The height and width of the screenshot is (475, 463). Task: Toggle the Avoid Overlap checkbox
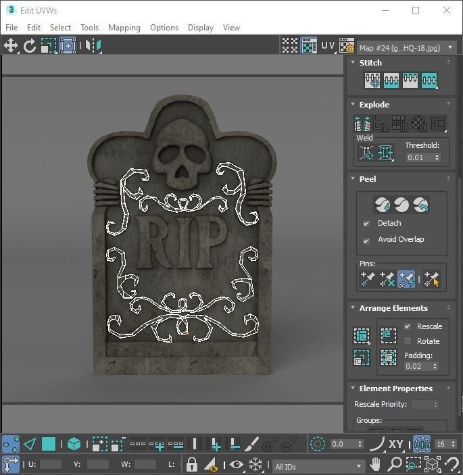[x=366, y=241]
